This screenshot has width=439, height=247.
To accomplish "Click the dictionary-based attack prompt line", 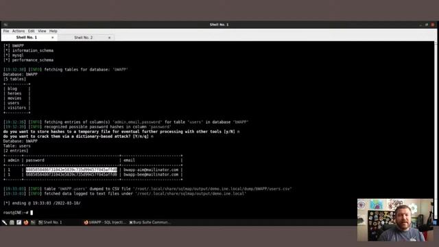I will click(78, 137).
